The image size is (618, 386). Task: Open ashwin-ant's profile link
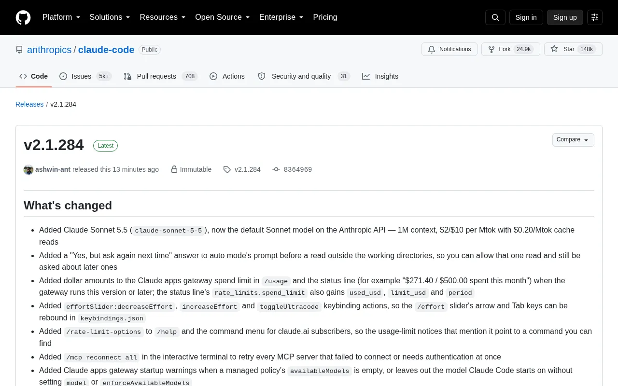[53, 169]
